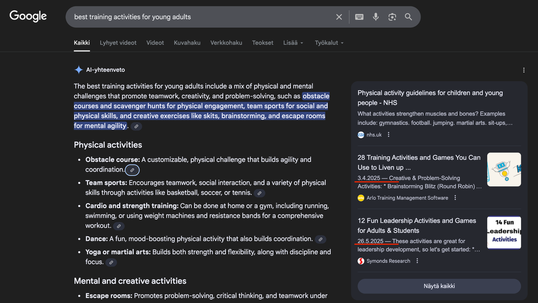Expand the Lisää dropdown

click(x=293, y=43)
